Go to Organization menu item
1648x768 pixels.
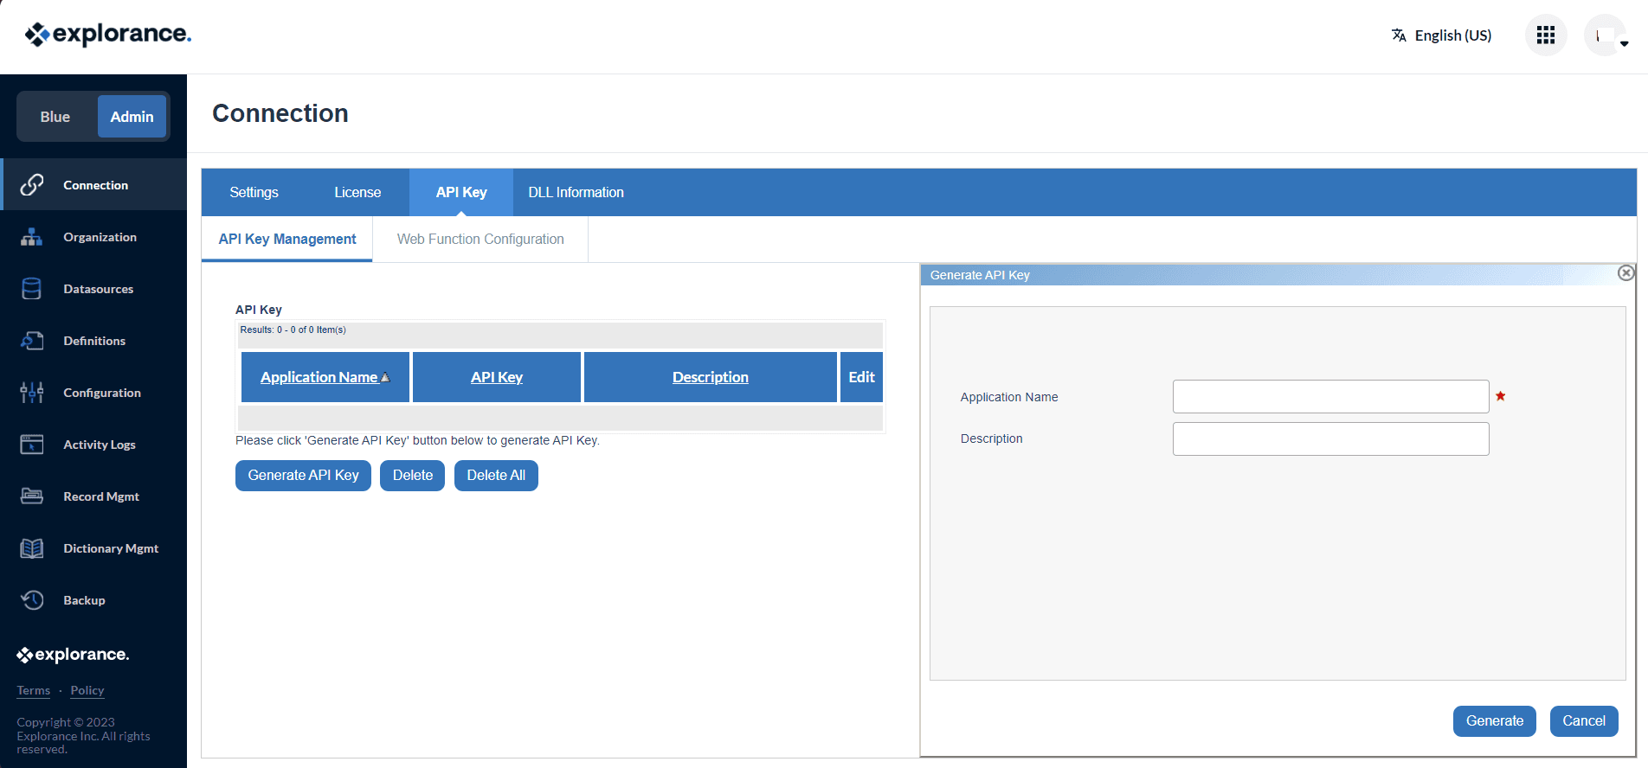coord(93,236)
